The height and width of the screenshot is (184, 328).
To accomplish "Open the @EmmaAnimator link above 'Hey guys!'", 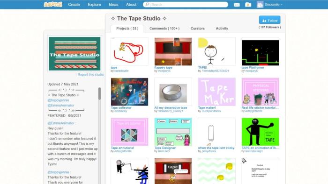I will click(60, 123).
